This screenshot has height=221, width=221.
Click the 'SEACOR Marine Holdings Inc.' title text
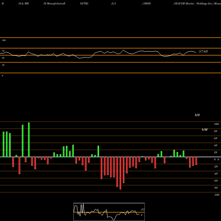click(194, 4)
